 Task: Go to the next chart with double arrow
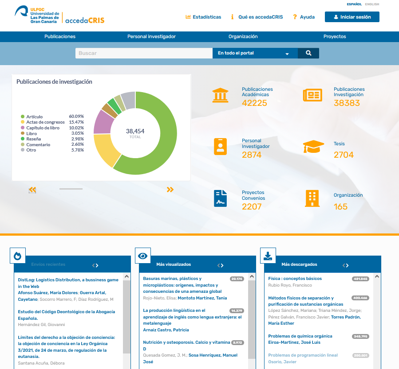170,190
